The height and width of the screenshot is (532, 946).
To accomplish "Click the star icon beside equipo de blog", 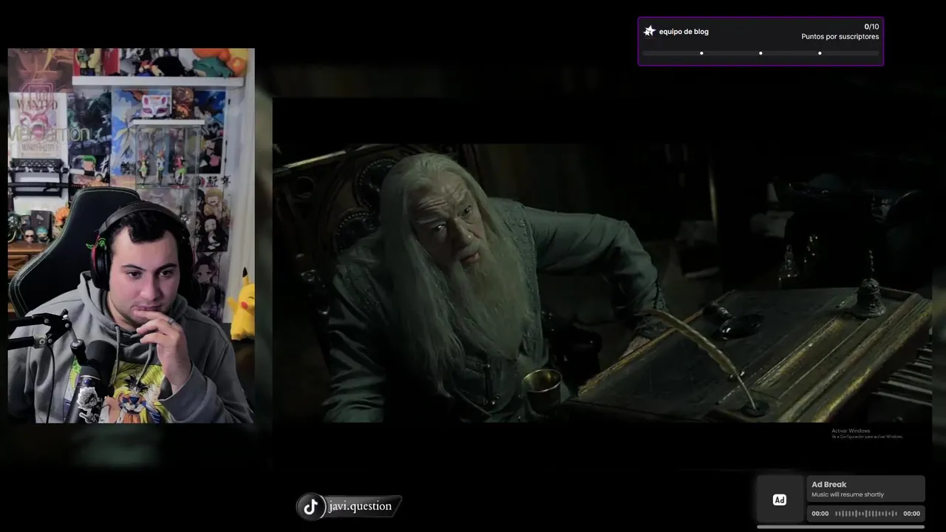I will coord(650,31).
